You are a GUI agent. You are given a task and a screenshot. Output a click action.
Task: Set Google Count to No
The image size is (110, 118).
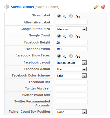point(59,36)
